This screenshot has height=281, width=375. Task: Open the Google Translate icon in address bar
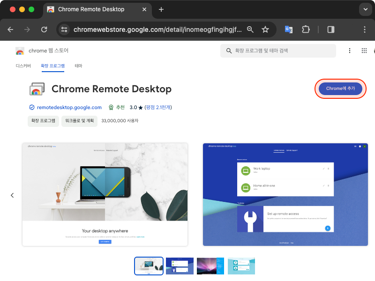(x=288, y=29)
